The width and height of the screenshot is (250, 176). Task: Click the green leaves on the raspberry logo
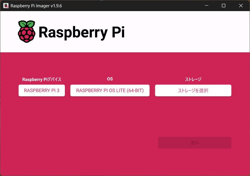pos(26,24)
